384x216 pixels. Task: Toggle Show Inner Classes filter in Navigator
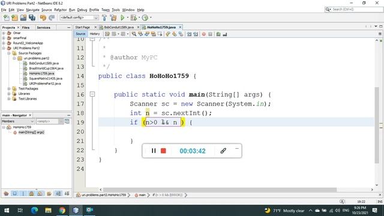click(x=40, y=194)
